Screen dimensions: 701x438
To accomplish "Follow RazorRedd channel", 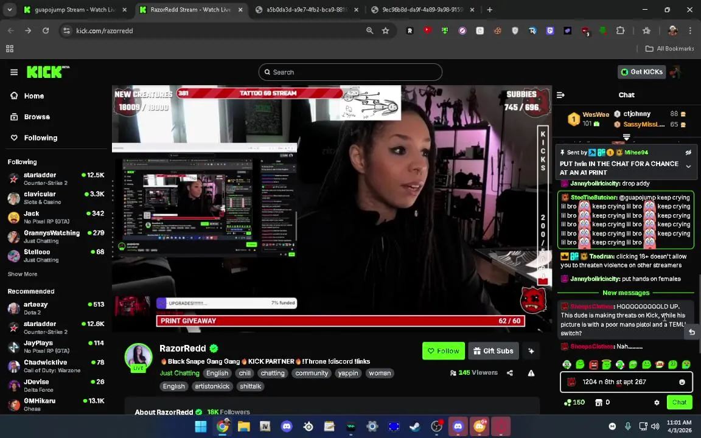I will pyautogui.click(x=444, y=351).
